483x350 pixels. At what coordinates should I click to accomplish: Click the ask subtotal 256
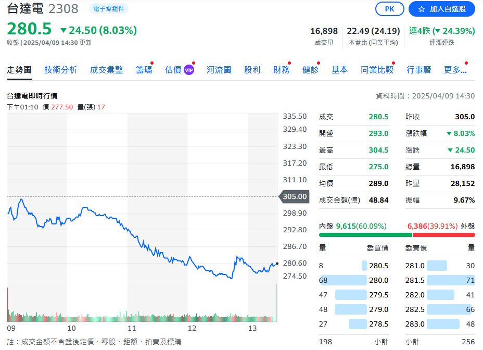468,342
